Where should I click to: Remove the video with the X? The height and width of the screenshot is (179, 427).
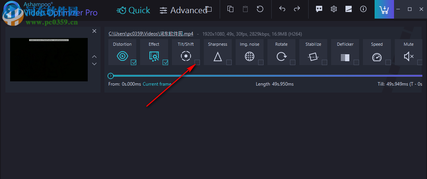[x=94, y=31]
